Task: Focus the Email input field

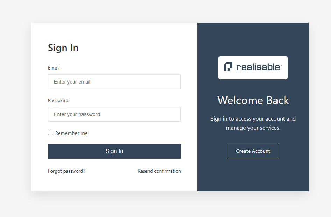Action: pyautogui.click(x=114, y=82)
